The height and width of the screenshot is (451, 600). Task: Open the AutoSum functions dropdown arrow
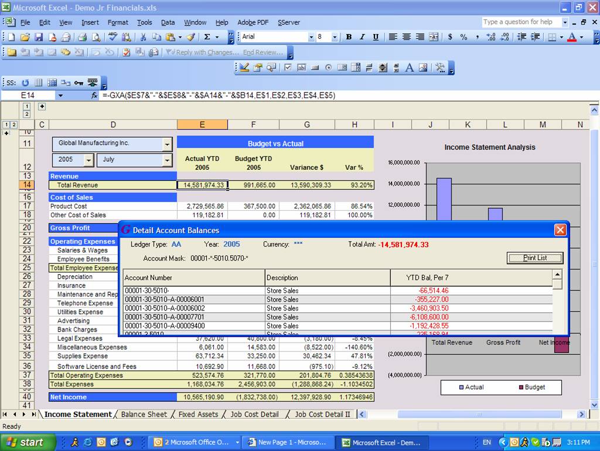coord(217,37)
